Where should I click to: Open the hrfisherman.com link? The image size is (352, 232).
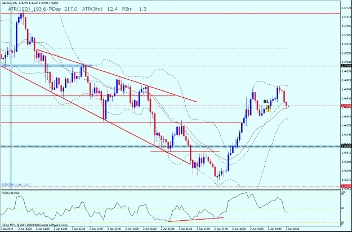pyautogui.click(x=16, y=185)
